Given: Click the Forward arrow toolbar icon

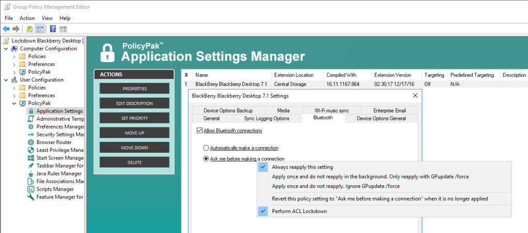Looking at the screenshot, I should tap(16, 29).
